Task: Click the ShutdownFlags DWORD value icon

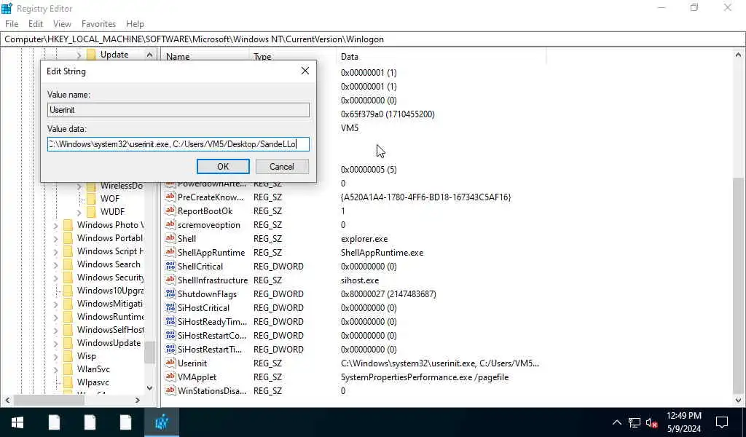Action: point(170,294)
